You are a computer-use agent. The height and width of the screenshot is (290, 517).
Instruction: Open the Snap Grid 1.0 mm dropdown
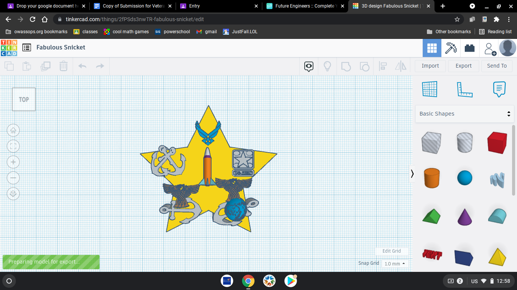click(x=395, y=264)
